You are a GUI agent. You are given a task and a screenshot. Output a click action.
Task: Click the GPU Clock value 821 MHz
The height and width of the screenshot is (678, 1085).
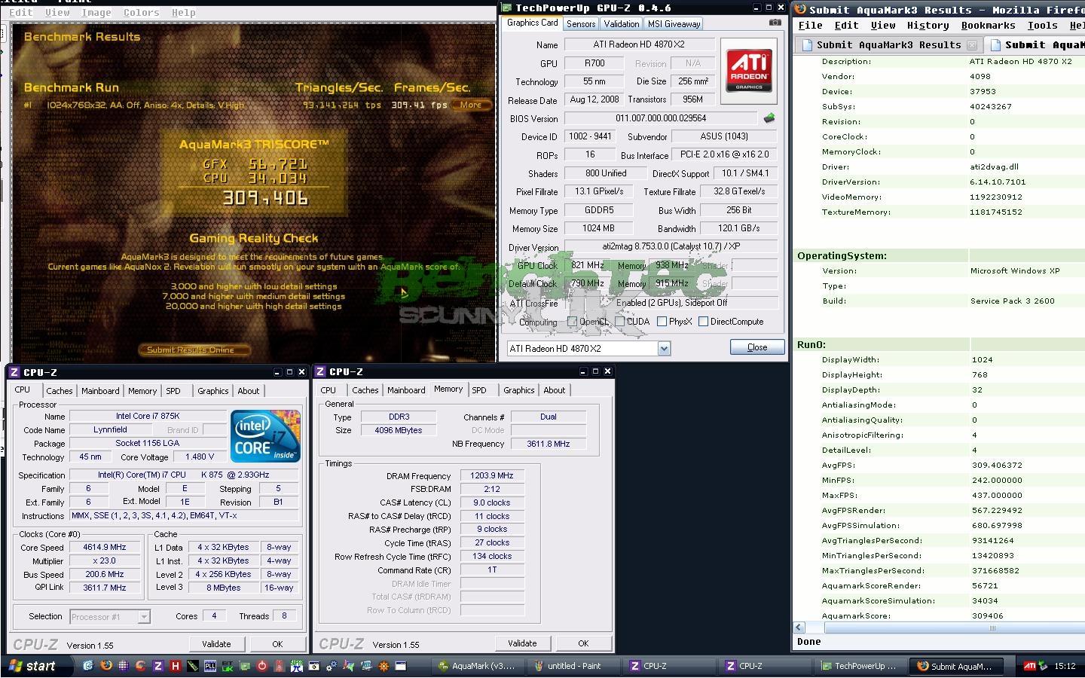click(588, 265)
